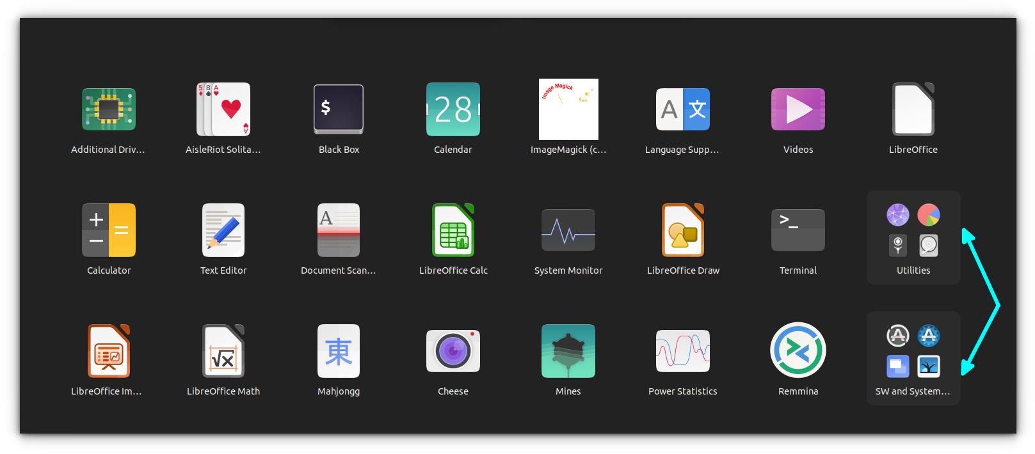Open the Terminal app

(798, 230)
